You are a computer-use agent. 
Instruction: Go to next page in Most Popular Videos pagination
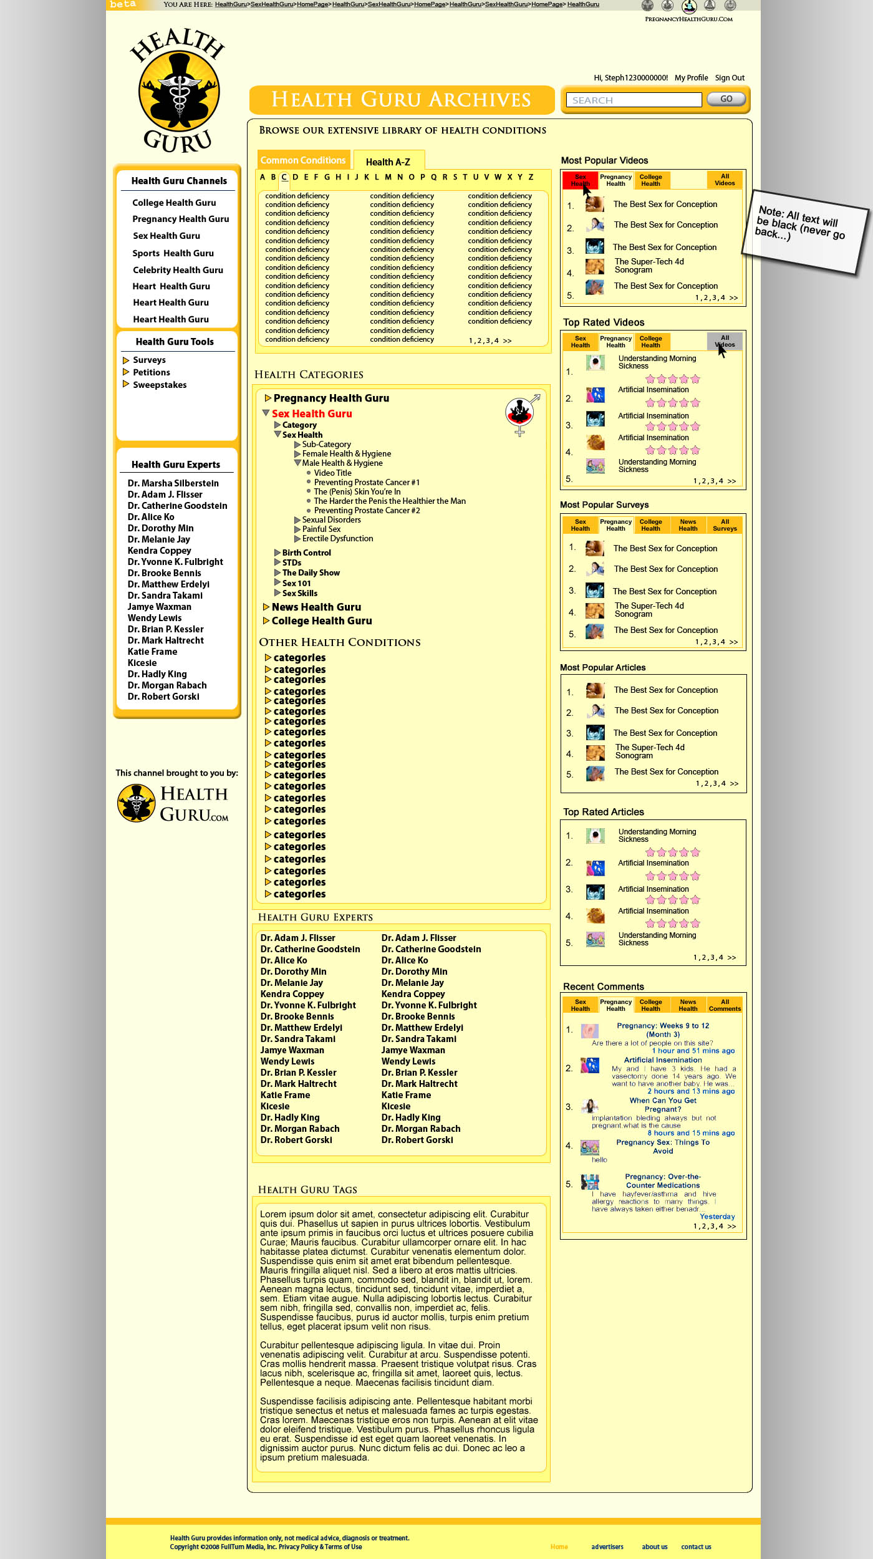pos(733,298)
